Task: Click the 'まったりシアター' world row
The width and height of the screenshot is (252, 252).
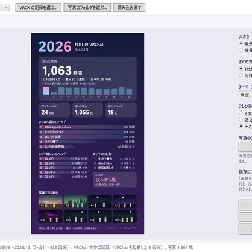Action: (87, 132)
